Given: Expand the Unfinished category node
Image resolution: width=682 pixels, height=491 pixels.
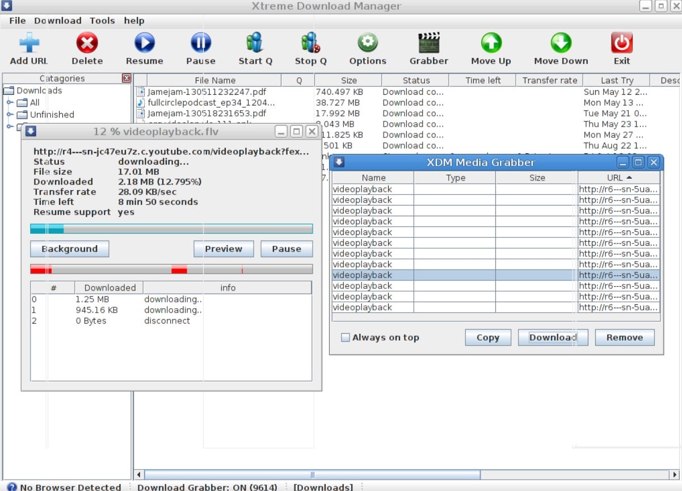Looking at the screenshot, I should [10, 114].
